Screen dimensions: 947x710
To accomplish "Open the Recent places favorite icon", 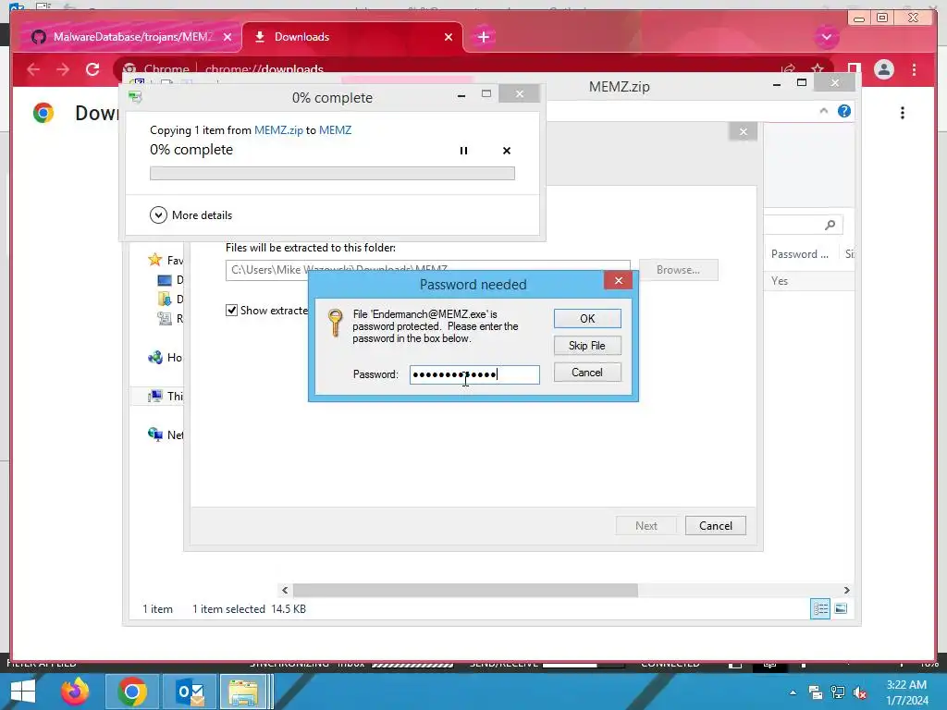I will pos(165,318).
